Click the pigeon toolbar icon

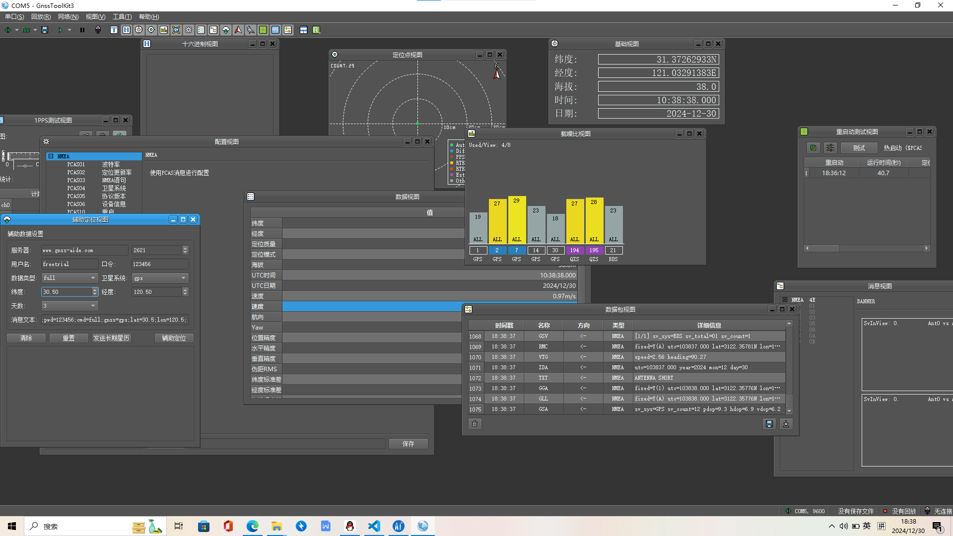251,30
